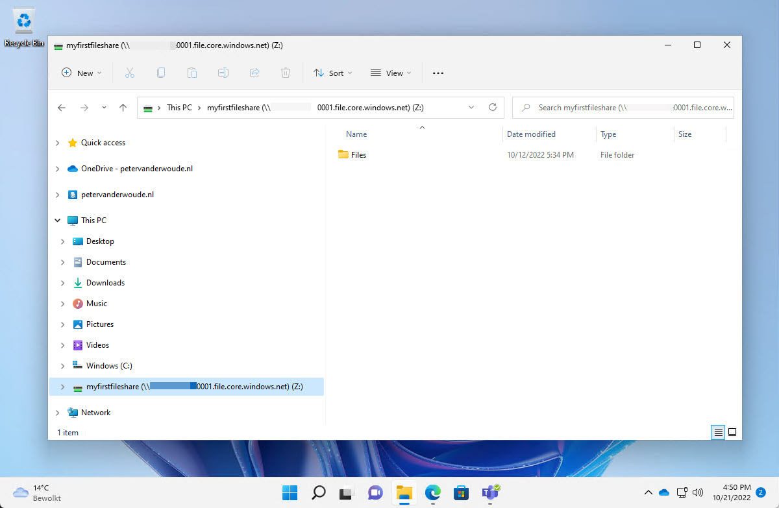The height and width of the screenshot is (508, 779).
Task: Expand the Windows (C:) drive node
Action: (x=62, y=366)
